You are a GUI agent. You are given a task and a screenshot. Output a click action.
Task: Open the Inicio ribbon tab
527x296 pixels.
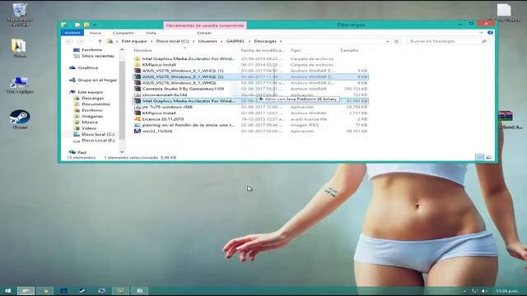(x=96, y=33)
